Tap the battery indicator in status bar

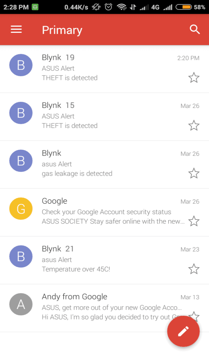tap(184, 7)
